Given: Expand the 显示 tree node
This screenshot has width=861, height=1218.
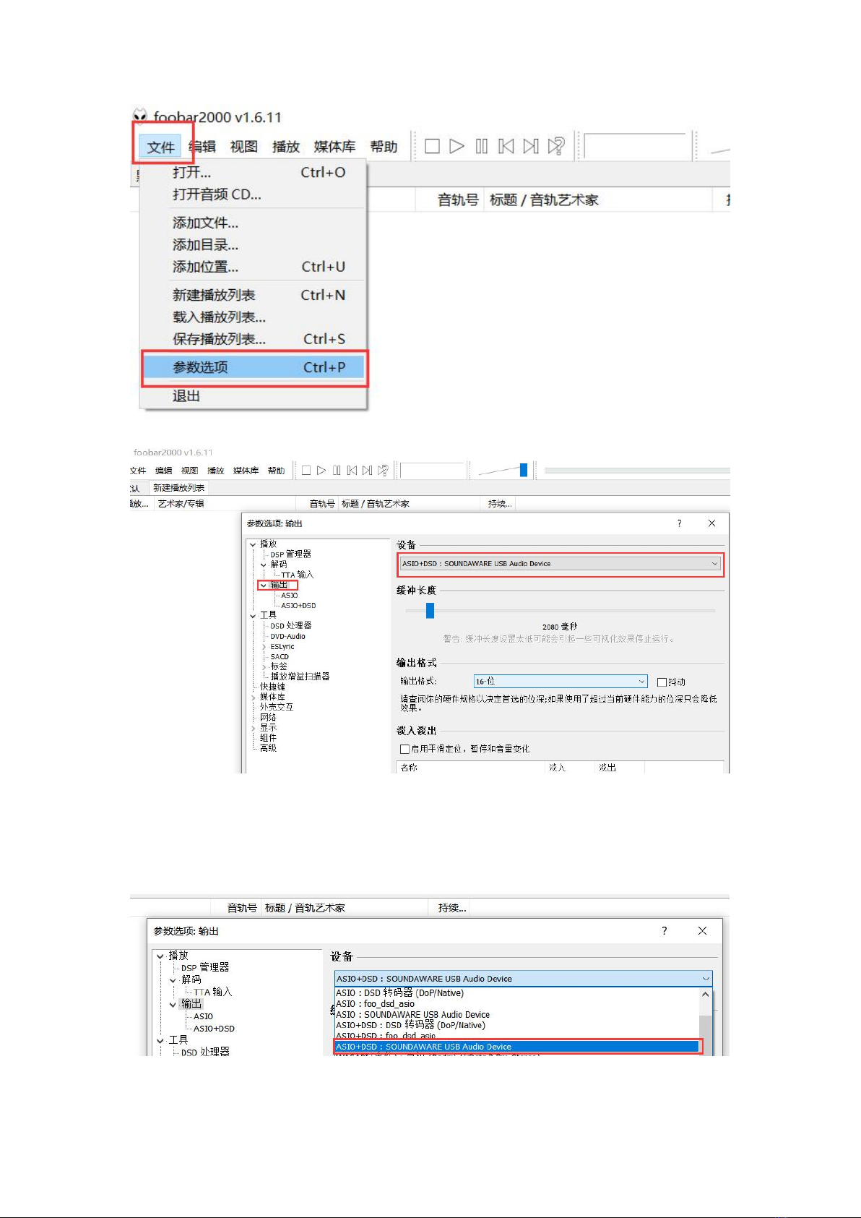Looking at the screenshot, I should click(x=253, y=728).
